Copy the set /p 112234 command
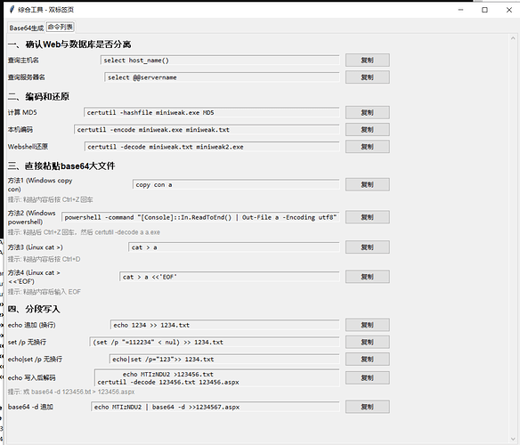The height and width of the screenshot is (445, 520). pyautogui.click(x=367, y=342)
